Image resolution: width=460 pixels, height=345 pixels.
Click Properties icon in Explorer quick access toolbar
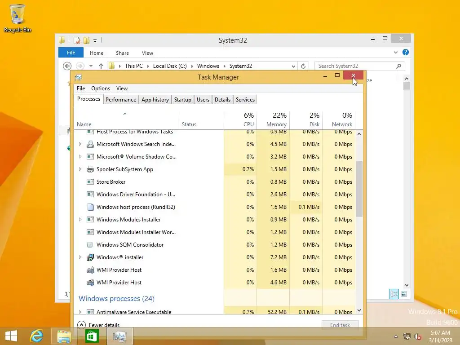tap(77, 40)
